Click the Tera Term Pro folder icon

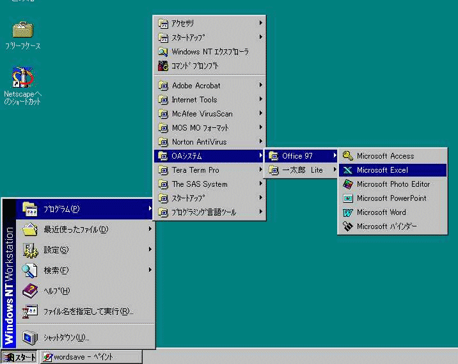(x=163, y=170)
